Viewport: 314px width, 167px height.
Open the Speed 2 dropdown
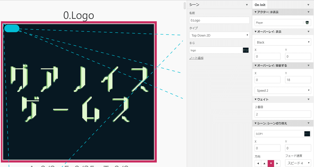283,90
